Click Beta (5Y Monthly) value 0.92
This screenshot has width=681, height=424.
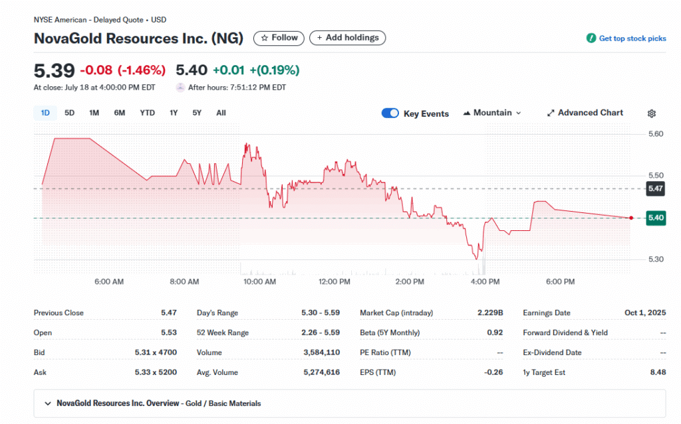pos(495,332)
